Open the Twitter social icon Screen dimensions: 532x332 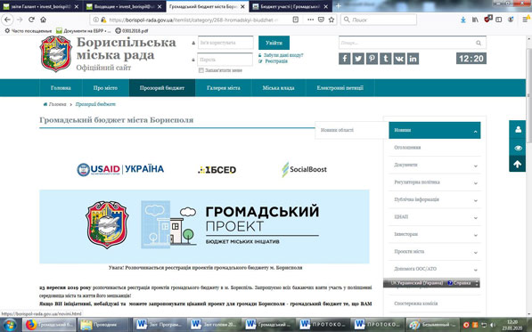click(358, 59)
